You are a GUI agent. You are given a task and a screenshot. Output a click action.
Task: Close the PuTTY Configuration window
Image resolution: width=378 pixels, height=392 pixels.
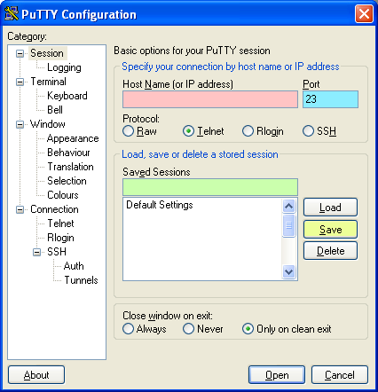coord(364,13)
